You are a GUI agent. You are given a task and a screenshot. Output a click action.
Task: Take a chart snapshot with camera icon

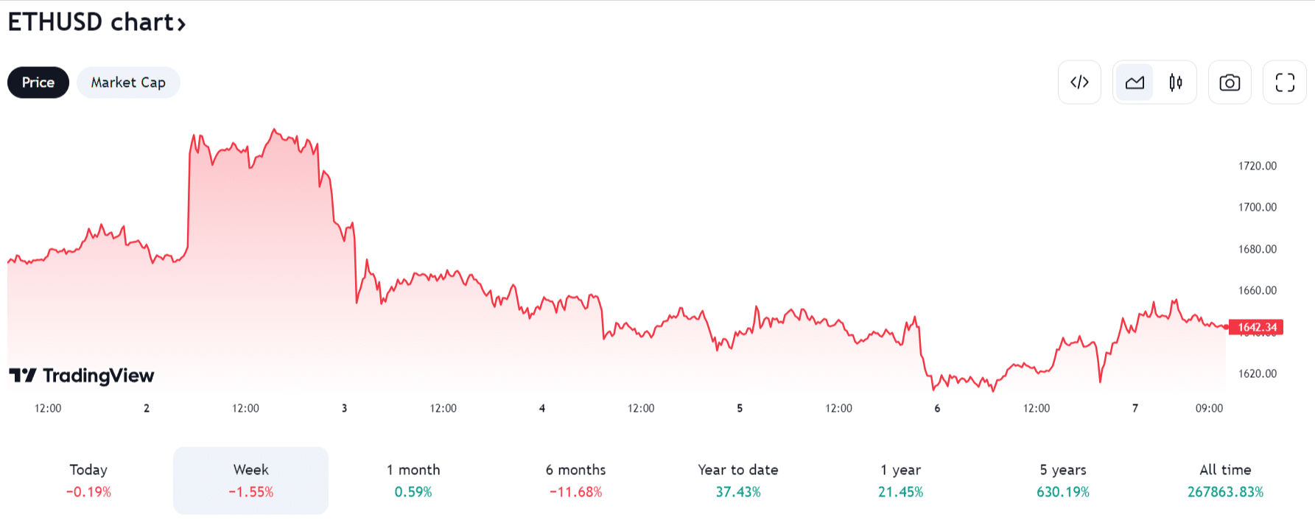pos(1230,82)
